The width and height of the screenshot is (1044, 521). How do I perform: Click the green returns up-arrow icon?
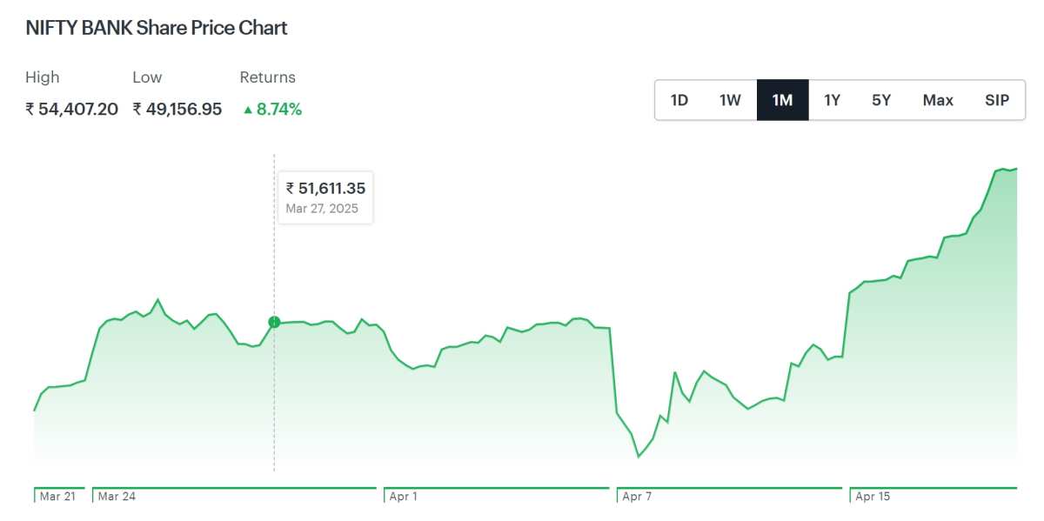[248, 110]
